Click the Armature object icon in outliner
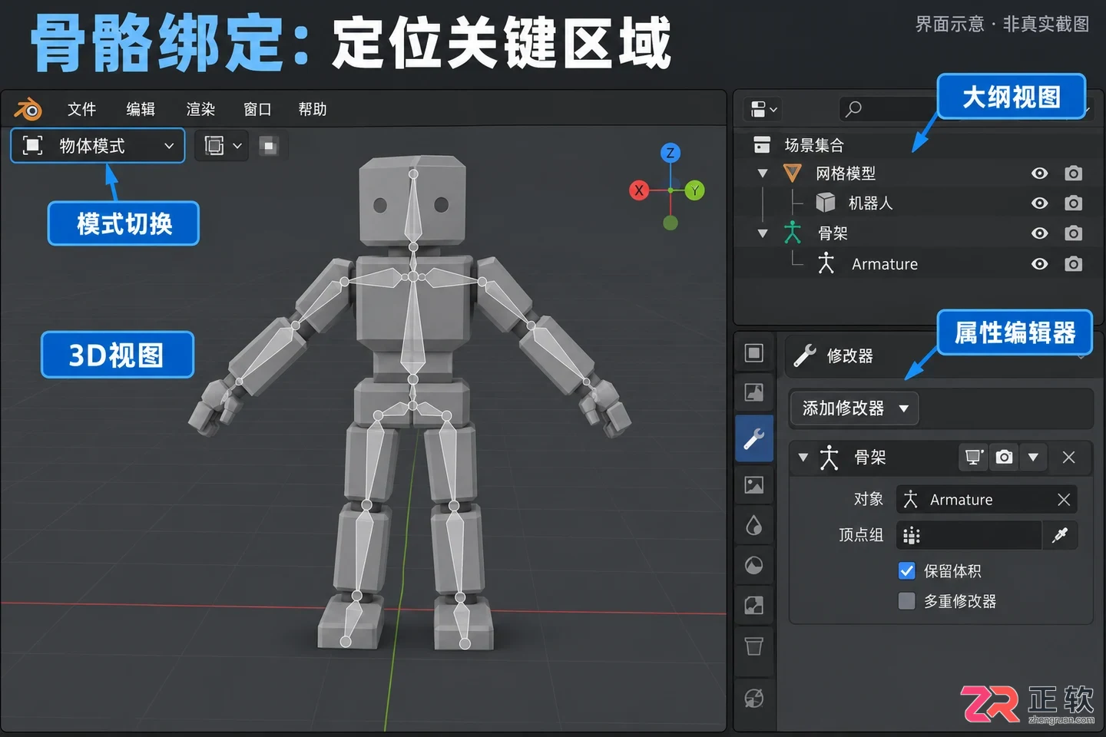The image size is (1106, 737). click(x=826, y=263)
